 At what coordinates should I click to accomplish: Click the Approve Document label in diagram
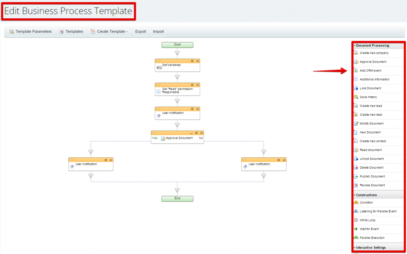[x=179, y=138]
